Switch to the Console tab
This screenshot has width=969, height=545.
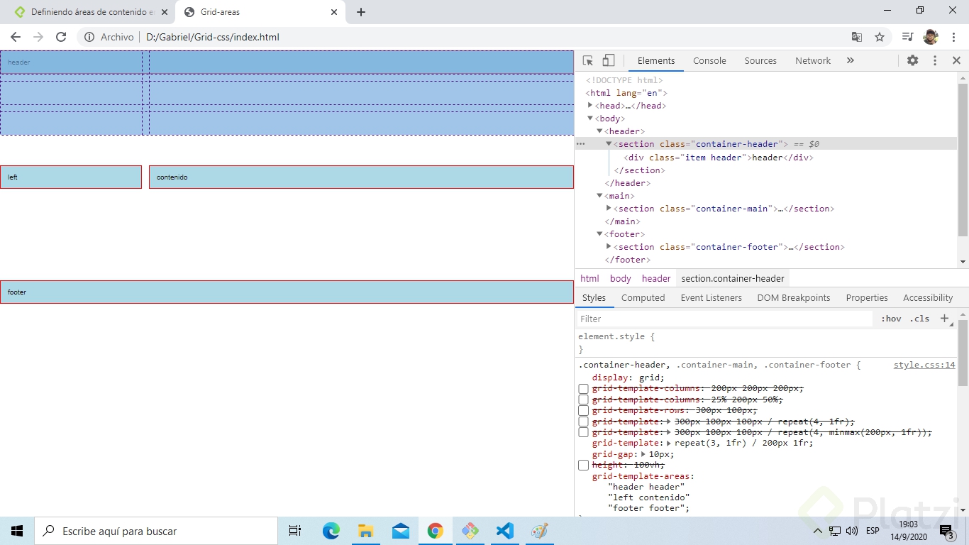click(709, 60)
